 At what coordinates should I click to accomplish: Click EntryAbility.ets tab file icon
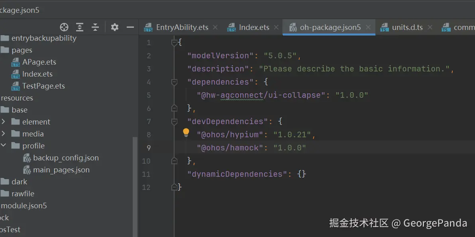click(x=148, y=28)
